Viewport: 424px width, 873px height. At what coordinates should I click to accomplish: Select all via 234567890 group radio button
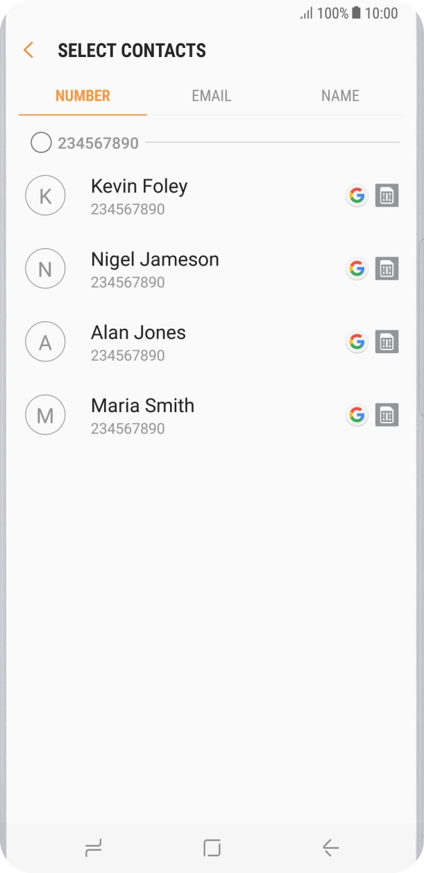coord(41,143)
